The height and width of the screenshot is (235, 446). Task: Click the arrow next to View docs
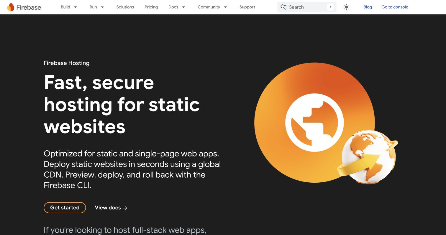click(x=125, y=208)
